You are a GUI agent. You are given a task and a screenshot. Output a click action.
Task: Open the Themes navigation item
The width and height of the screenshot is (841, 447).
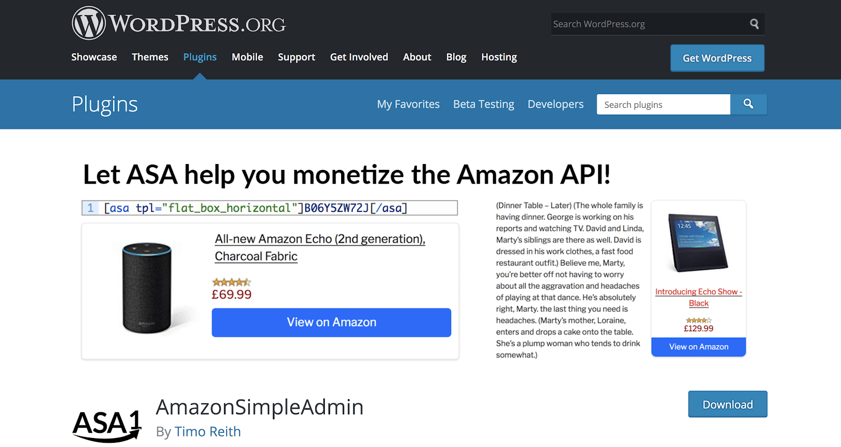tap(150, 57)
